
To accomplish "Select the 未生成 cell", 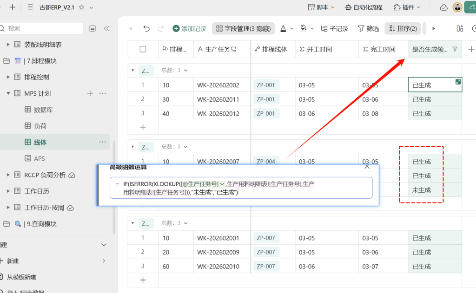I will pyautogui.click(x=435, y=190).
